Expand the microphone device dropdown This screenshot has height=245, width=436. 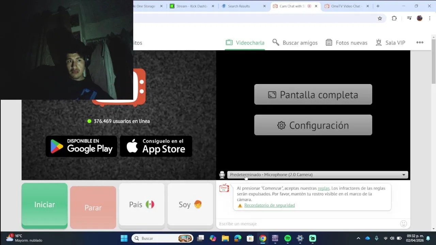click(x=317, y=175)
